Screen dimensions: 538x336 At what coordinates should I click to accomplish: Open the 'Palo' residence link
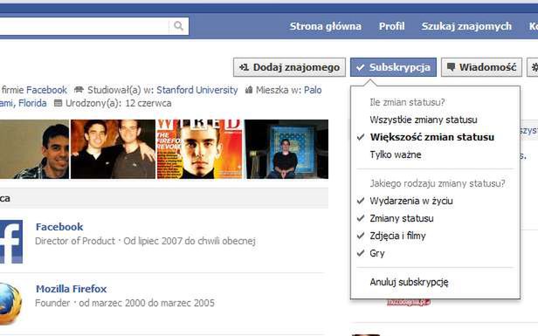(313, 90)
